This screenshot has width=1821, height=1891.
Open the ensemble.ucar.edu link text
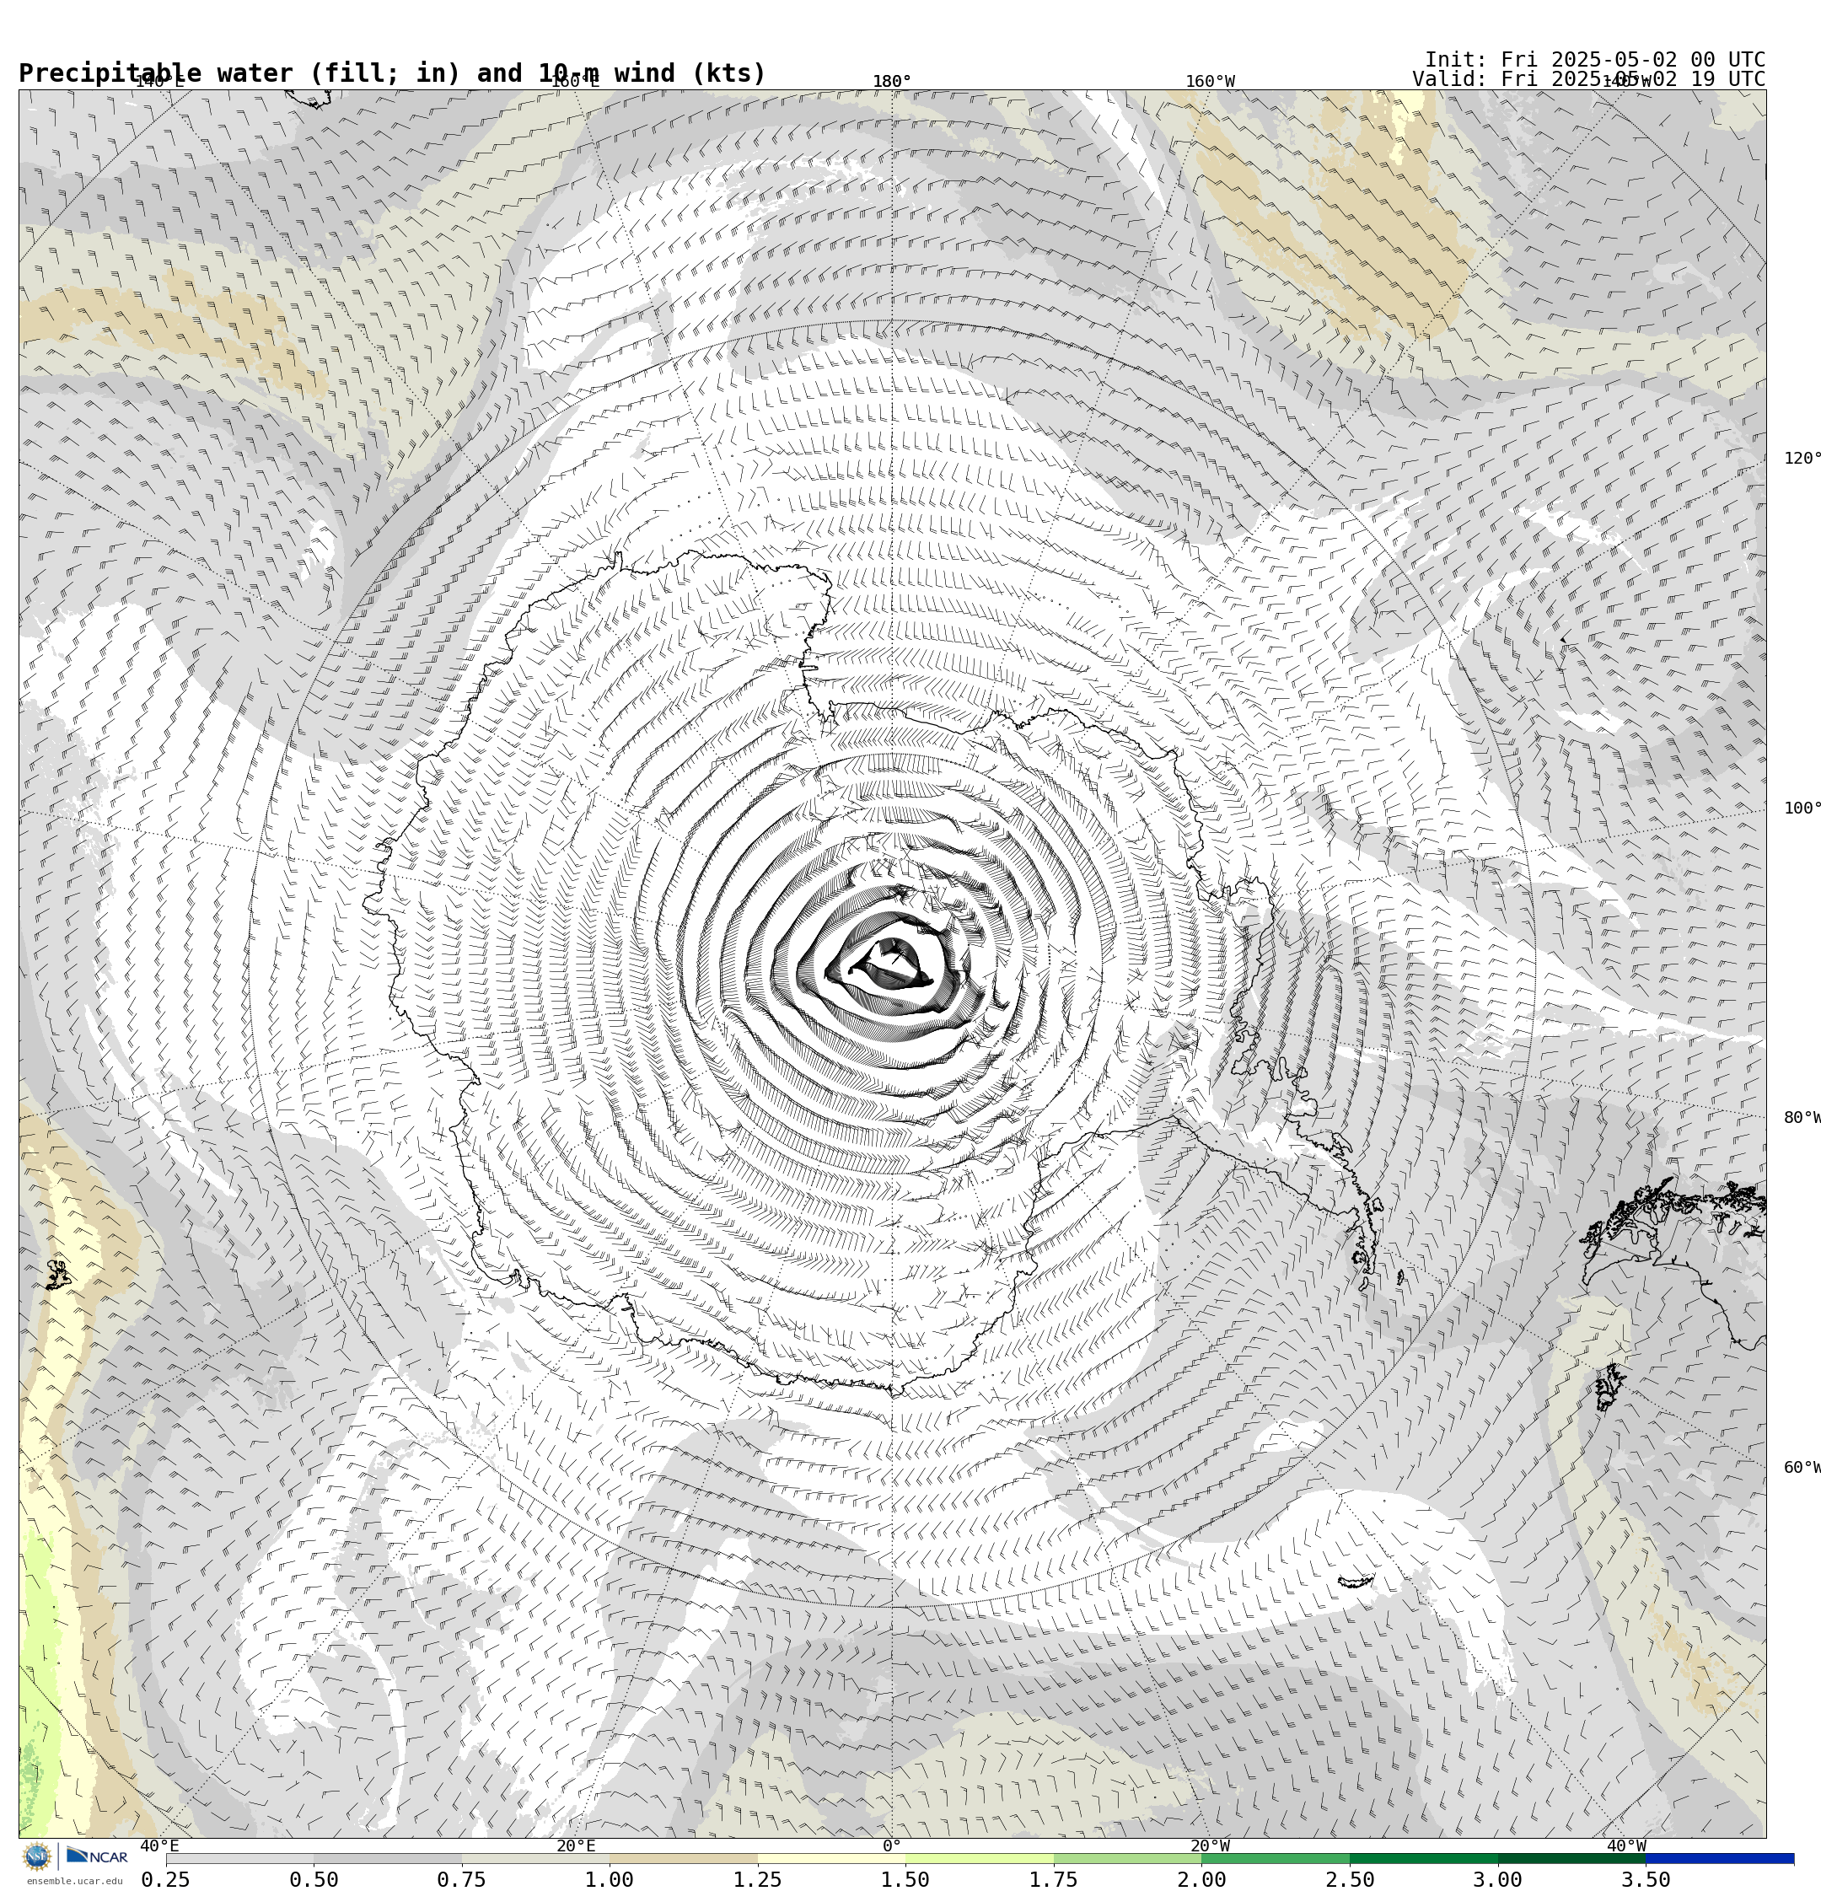pos(74,1880)
